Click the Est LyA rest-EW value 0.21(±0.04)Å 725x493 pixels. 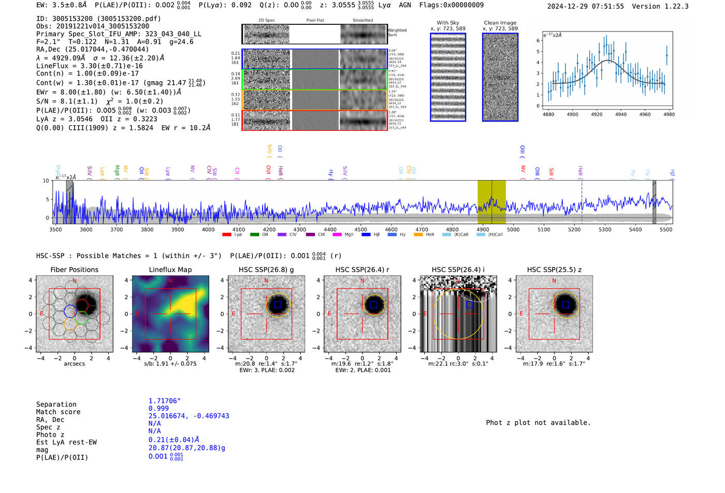tap(174, 440)
